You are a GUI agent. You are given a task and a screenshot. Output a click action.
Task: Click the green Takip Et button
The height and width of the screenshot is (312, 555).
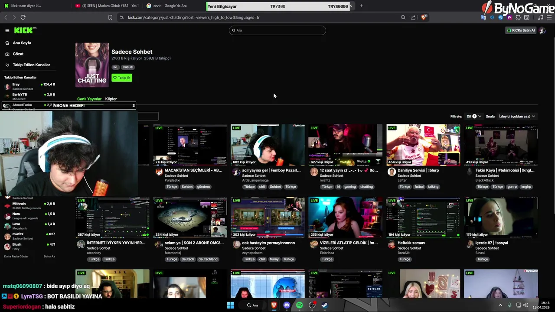[x=122, y=78]
